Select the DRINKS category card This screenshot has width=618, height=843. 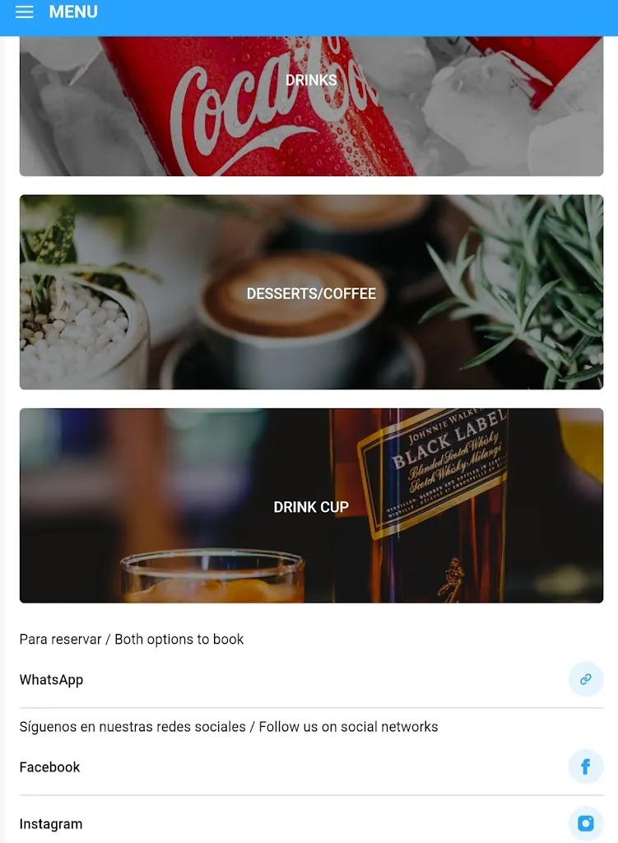point(311,106)
